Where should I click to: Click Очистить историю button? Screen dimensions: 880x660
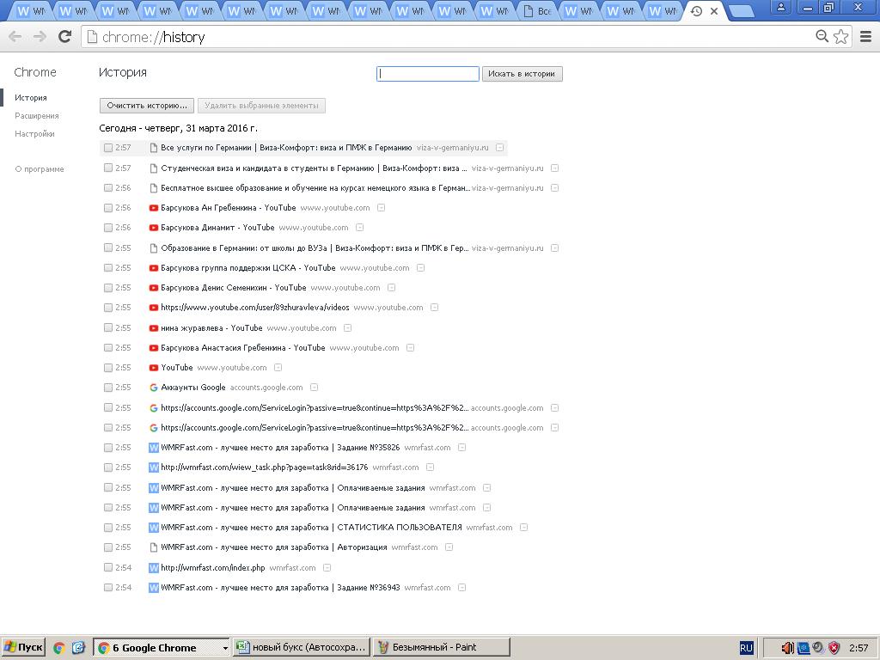coord(146,106)
